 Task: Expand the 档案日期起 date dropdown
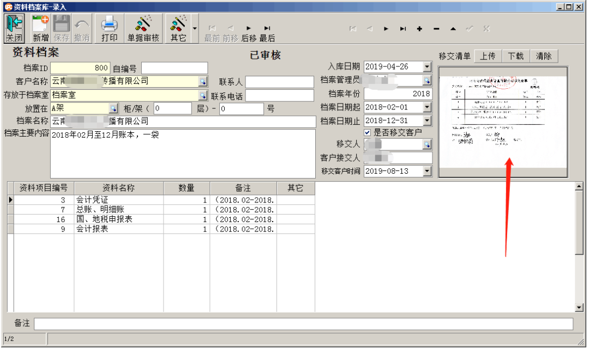point(427,107)
